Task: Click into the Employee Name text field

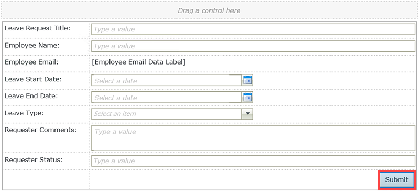Action: [x=253, y=46]
